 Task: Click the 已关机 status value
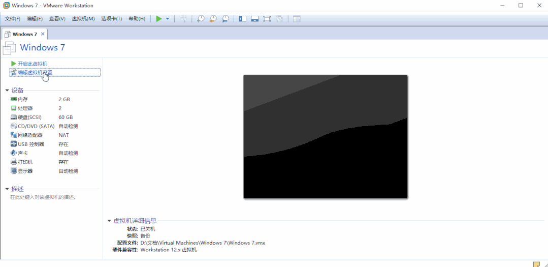point(148,229)
